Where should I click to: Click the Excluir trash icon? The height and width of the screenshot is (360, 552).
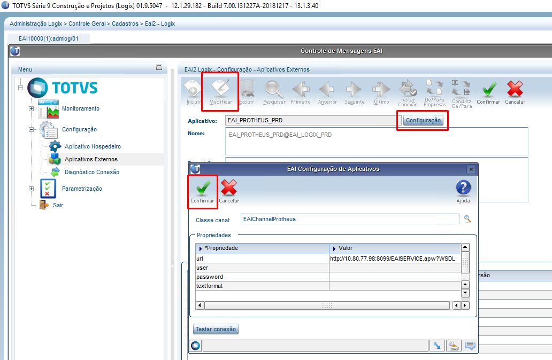(247, 92)
